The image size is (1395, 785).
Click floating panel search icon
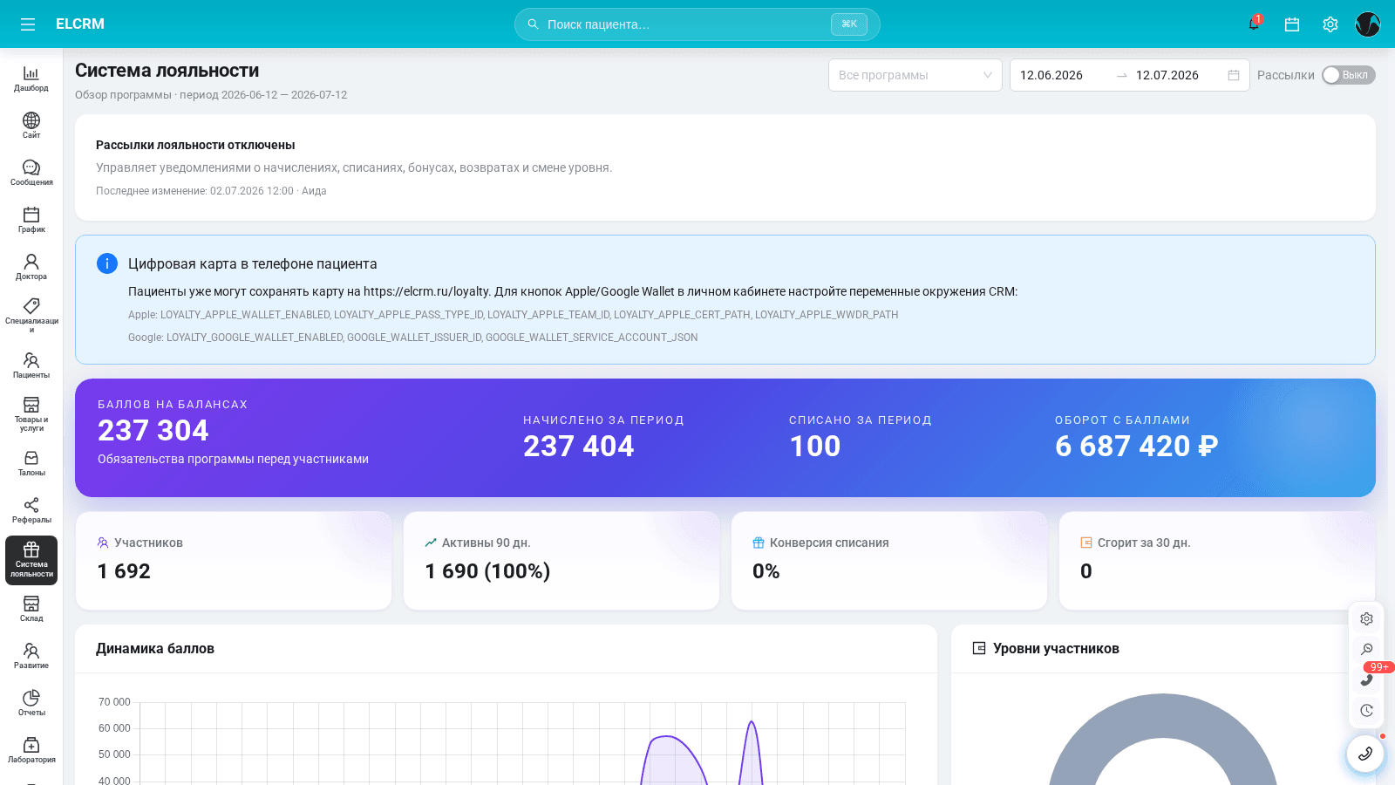(x=1366, y=649)
